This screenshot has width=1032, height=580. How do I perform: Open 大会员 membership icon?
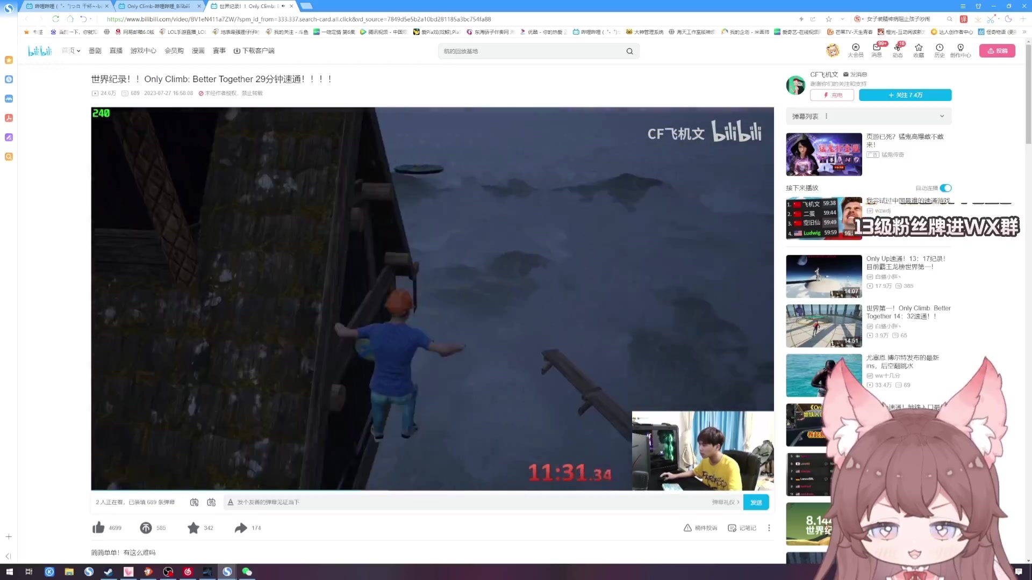tap(856, 50)
